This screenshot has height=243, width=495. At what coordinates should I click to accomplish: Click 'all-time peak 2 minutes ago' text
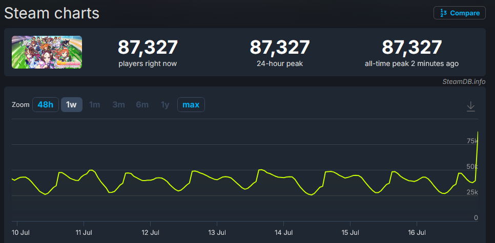(411, 63)
